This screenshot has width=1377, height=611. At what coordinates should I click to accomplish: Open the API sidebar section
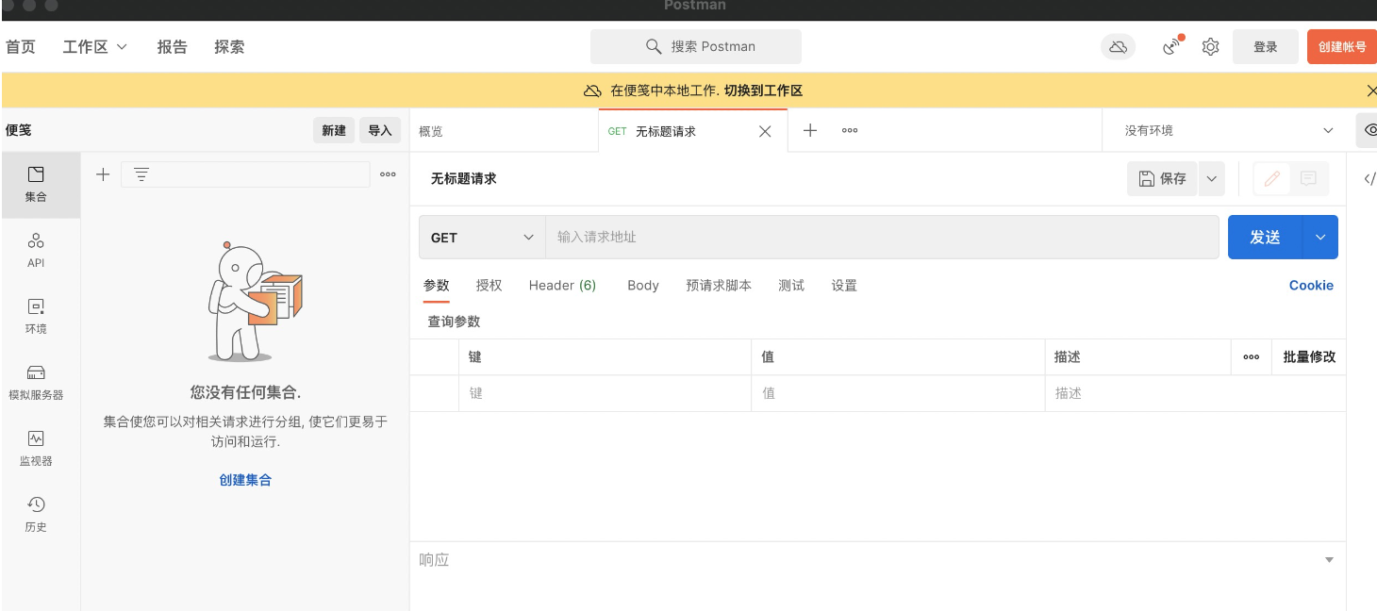tap(36, 251)
